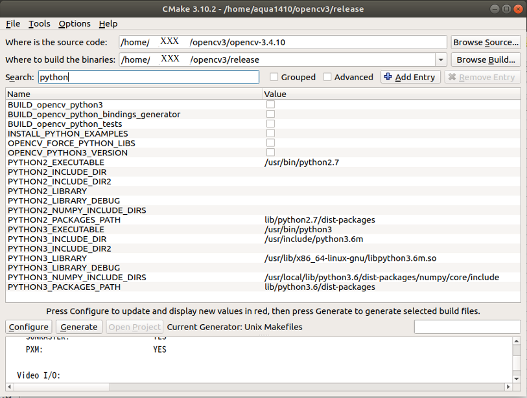Viewport: 527px width, 398px height.
Task: Maximize the CMake window
Action: (506, 8)
